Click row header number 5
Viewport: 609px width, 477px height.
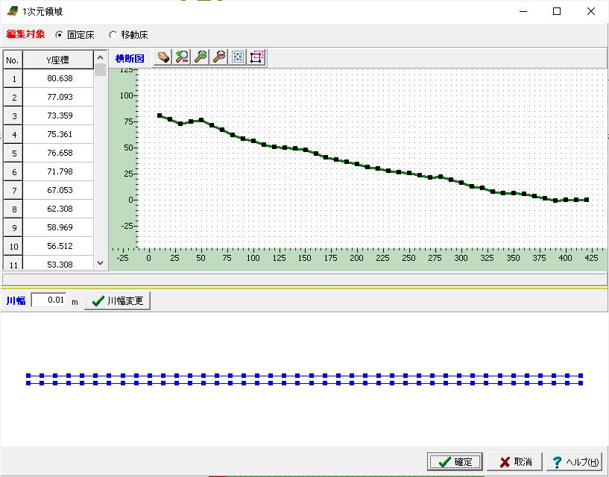tap(13, 153)
